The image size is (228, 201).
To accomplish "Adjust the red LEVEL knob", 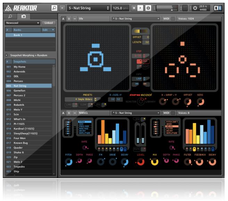I will [140, 162].
